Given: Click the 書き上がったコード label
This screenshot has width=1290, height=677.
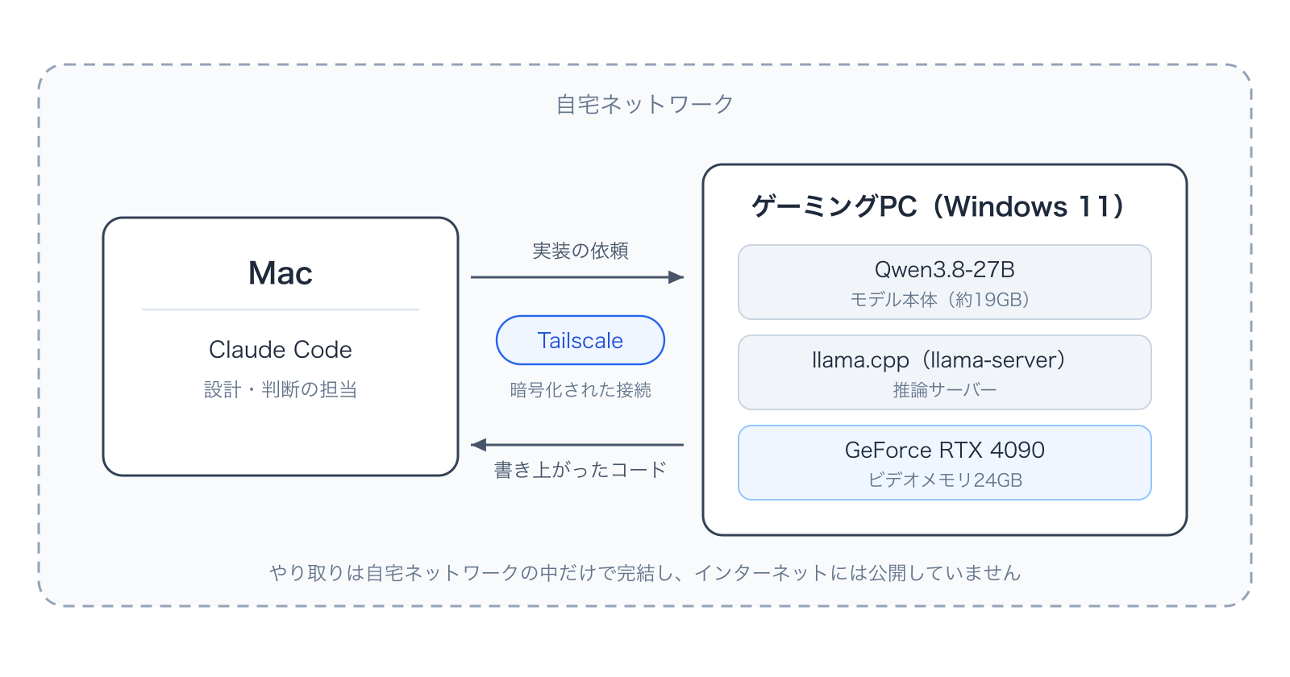Looking at the screenshot, I should (x=580, y=470).
